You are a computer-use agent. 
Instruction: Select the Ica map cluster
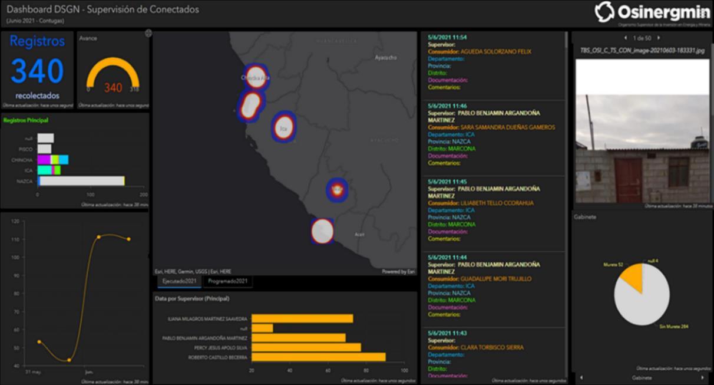(x=283, y=127)
